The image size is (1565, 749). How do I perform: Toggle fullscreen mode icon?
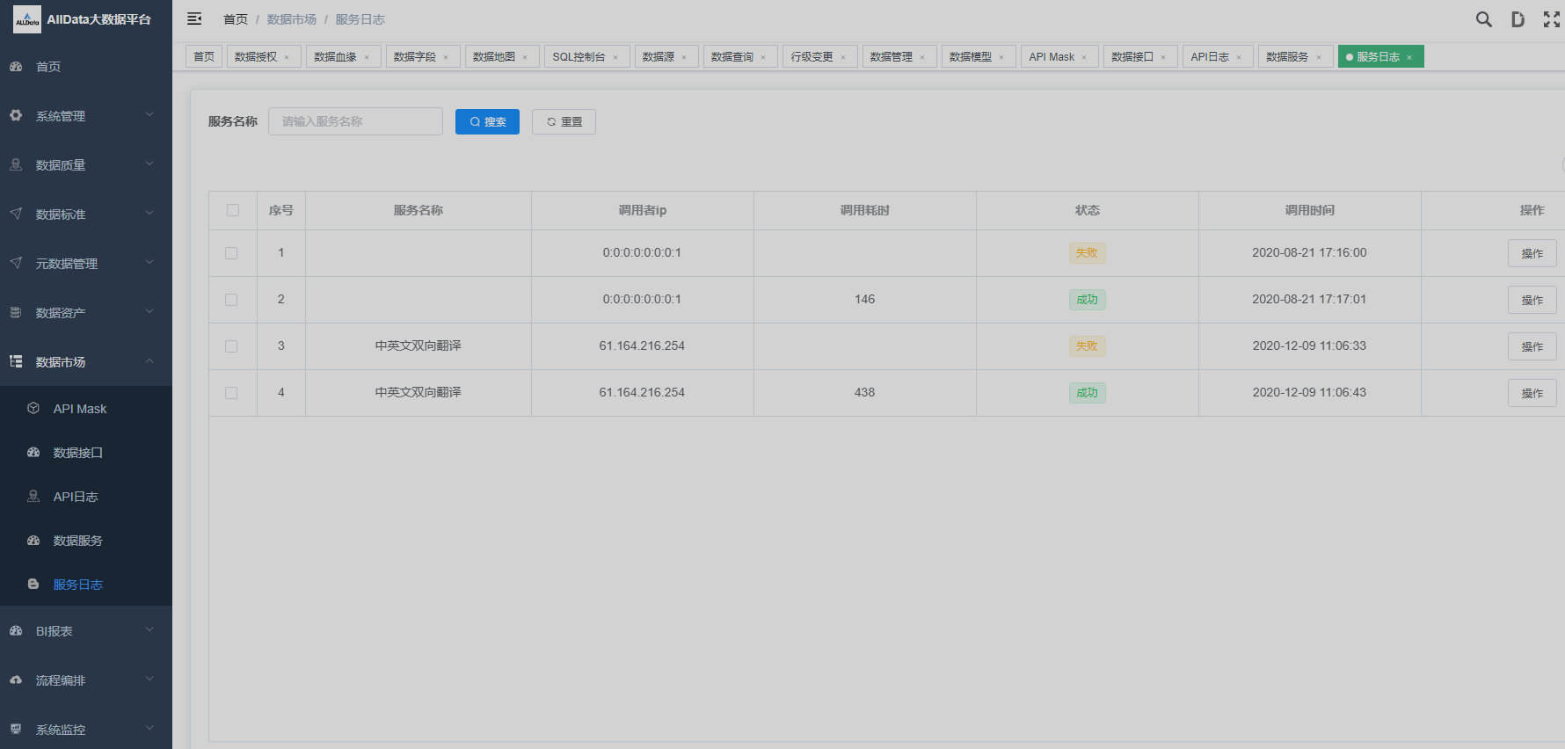1551,19
